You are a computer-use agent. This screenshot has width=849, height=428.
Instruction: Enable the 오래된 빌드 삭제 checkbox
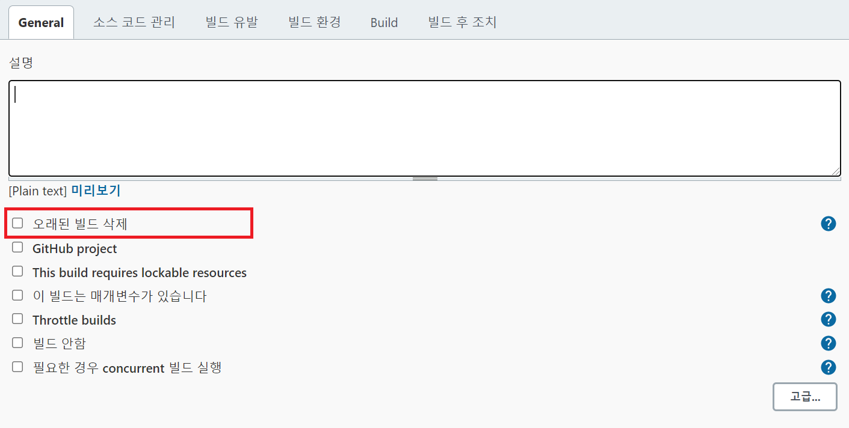[x=17, y=222]
